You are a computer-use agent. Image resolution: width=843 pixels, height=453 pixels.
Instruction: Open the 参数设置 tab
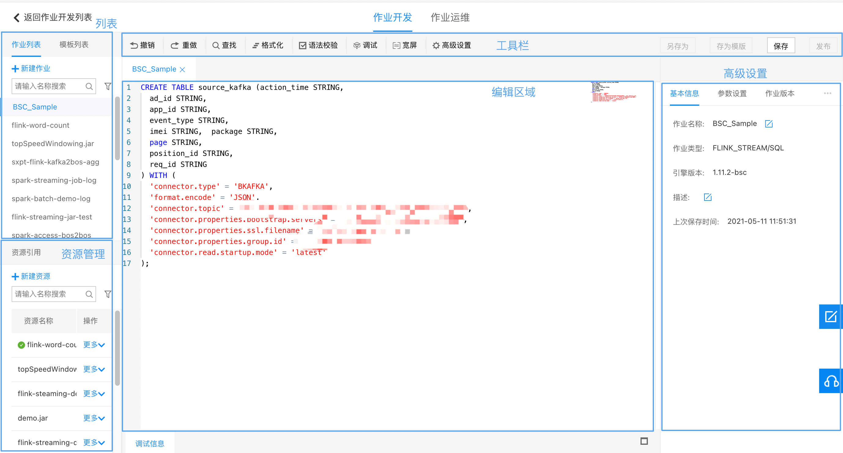[732, 94]
